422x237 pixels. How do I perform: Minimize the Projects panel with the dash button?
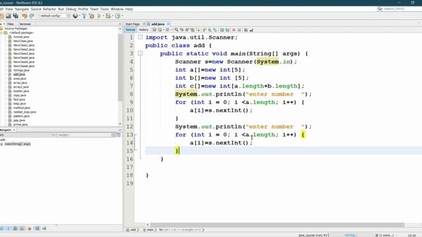coord(120,24)
